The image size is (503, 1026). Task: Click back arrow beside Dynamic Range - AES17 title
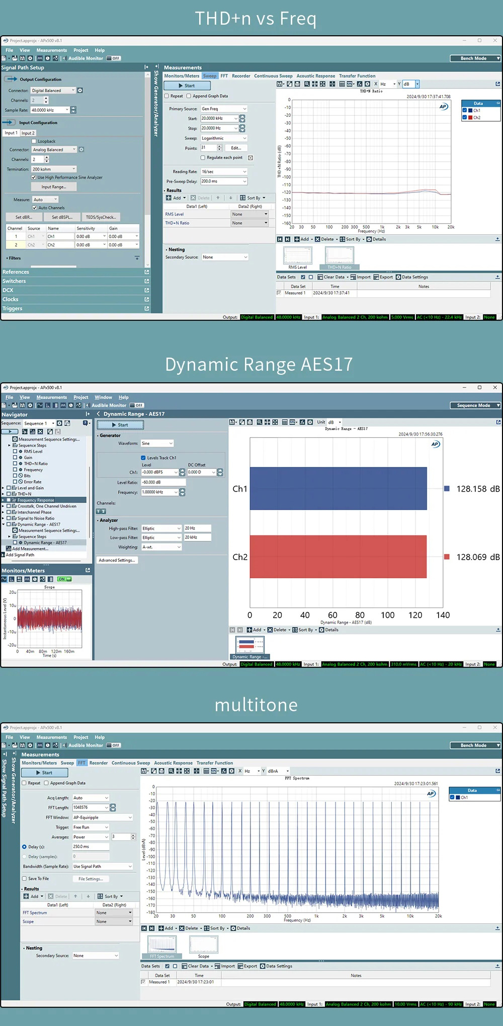(99, 414)
